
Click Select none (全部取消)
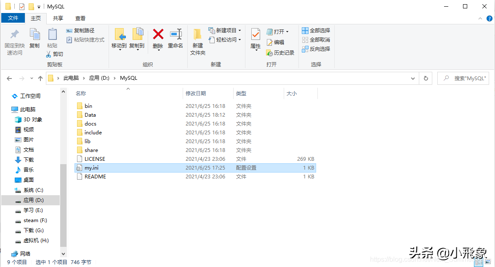(x=316, y=39)
